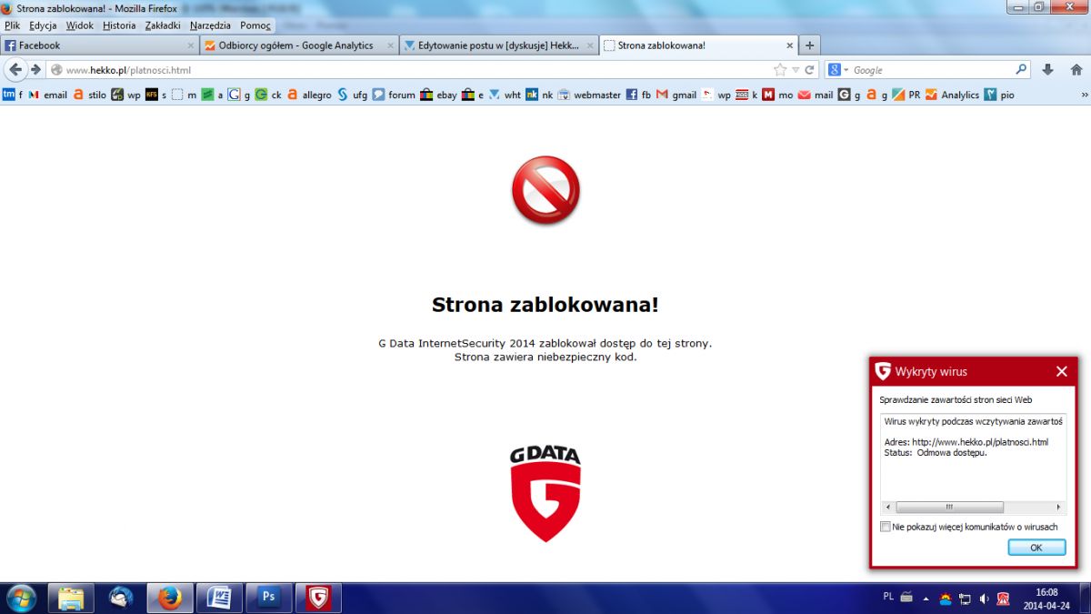Open the 'ebay' bookmark
The image size is (1091, 614).
tap(439, 95)
